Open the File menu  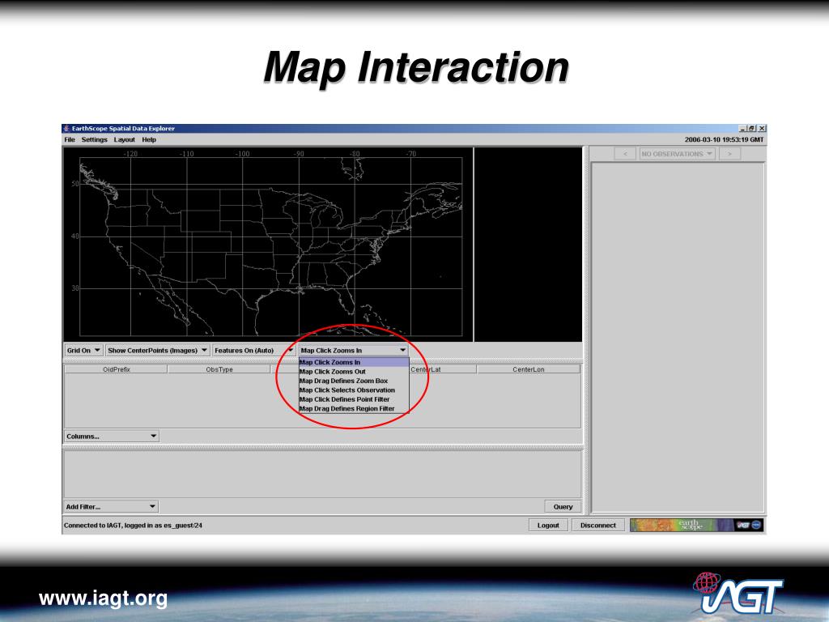pyautogui.click(x=70, y=139)
